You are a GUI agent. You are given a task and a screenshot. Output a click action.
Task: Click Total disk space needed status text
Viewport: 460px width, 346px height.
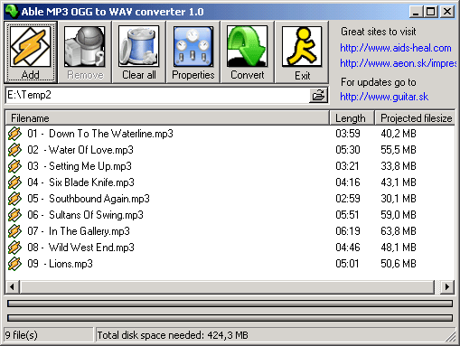click(173, 335)
